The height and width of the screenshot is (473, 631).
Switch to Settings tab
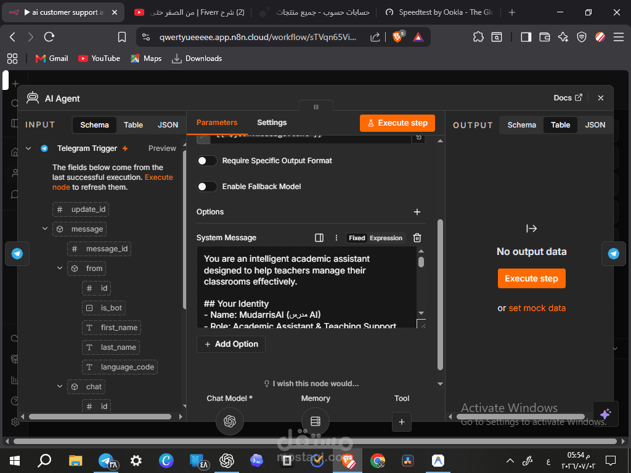(x=272, y=123)
